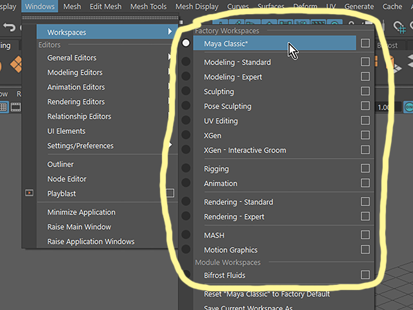This screenshot has height=310, width=413.
Task: Open Sculpting option box
Action: [x=365, y=91]
